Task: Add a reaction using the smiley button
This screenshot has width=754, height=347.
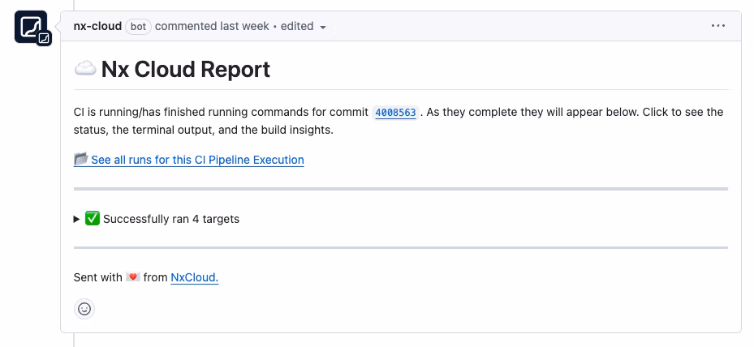Action: pyautogui.click(x=84, y=309)
